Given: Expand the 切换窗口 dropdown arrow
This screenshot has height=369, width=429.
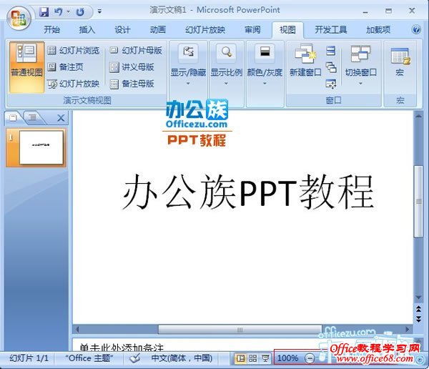Looking at the screenshot, I should tap(360, 83).
